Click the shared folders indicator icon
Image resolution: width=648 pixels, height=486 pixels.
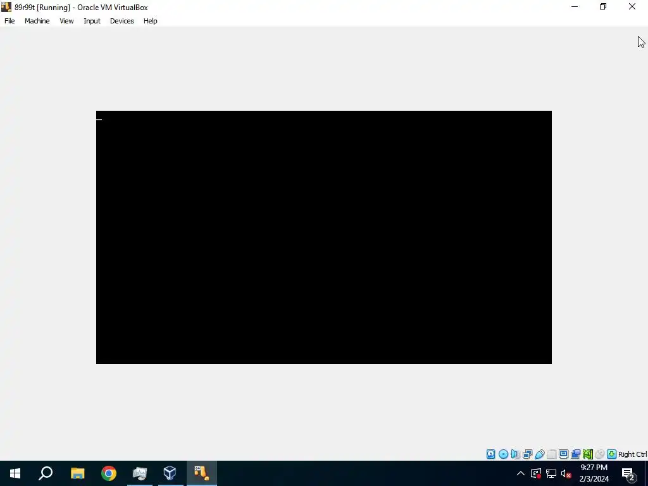[551, 454]
